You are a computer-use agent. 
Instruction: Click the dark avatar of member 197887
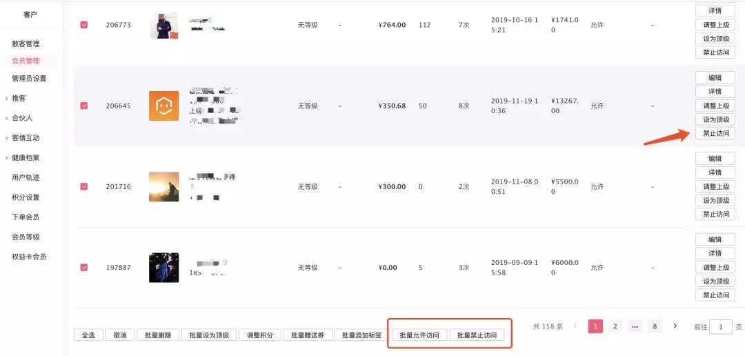coord(164,268)
